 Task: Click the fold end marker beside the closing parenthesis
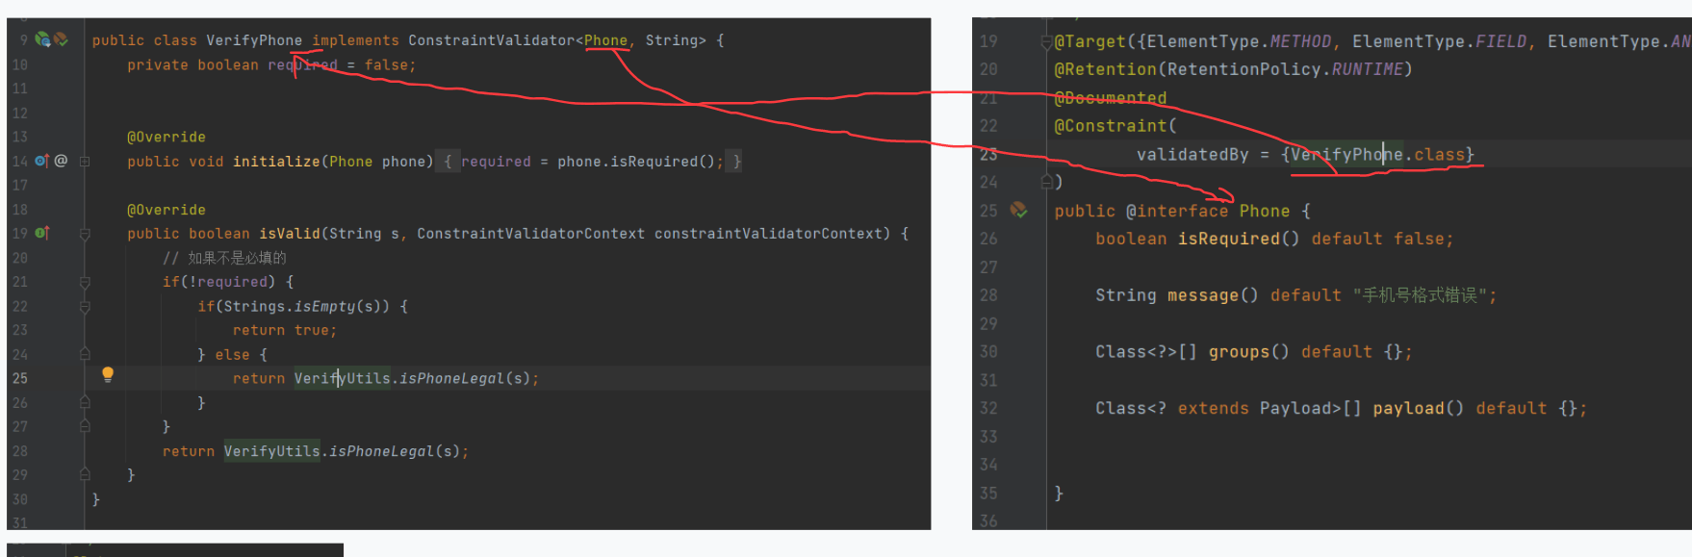(x=1046, y=182)
